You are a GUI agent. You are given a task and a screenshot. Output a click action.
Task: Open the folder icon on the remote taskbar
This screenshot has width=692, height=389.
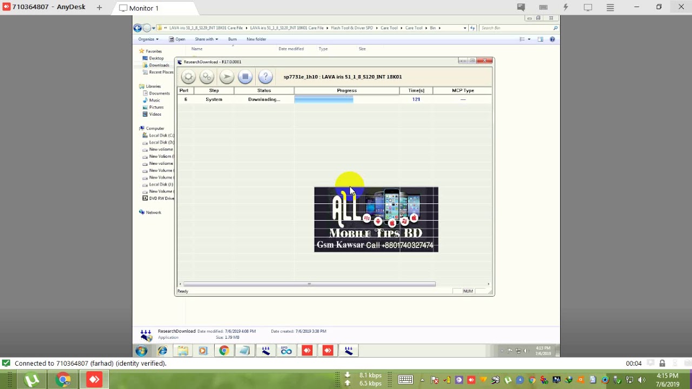pos(183,351)
